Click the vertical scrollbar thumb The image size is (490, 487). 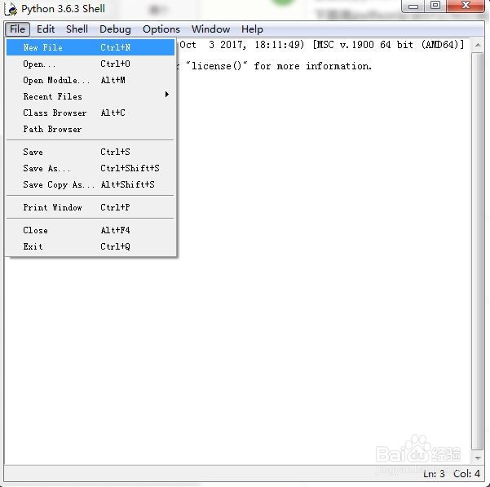point(478,251)
